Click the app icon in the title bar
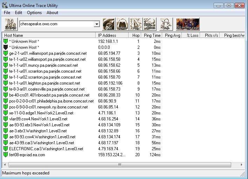This screenshot has height=179, width=248. 5,5
